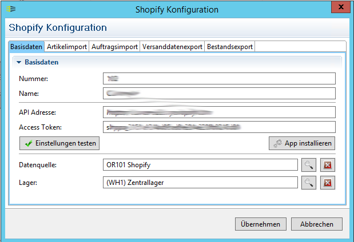Click the Lager: label

(28, 183)
